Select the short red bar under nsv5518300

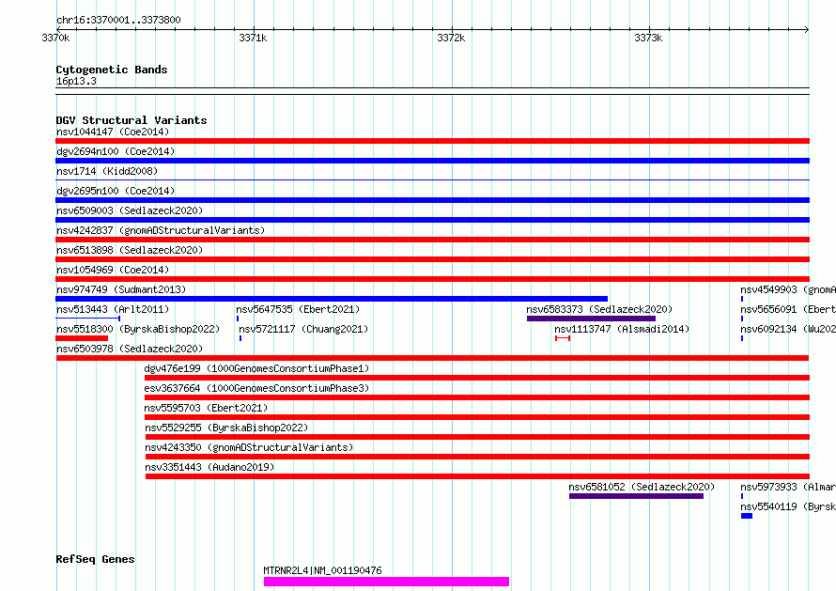pyautogui.click(x=82, y=338)
